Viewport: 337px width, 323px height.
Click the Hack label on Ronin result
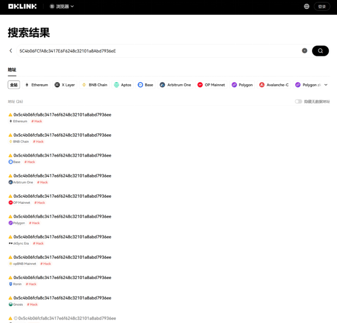[31, 284]
